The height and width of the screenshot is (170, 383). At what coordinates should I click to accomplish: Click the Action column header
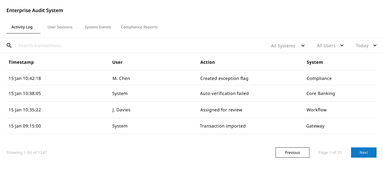208,62
